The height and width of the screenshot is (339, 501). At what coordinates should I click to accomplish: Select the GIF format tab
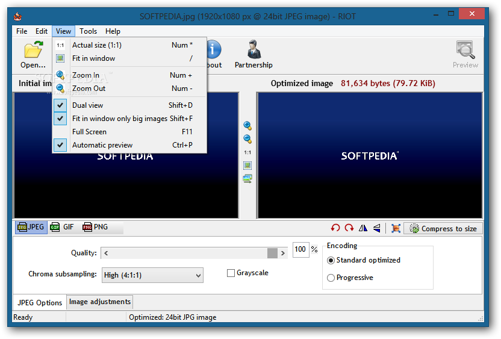62,227
